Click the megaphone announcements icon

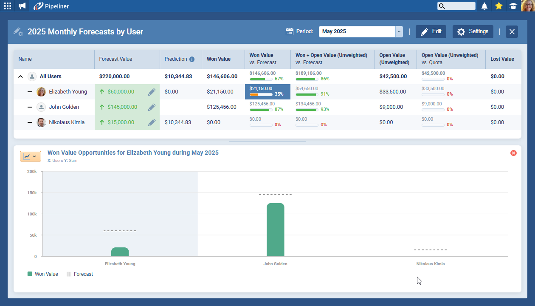point(22,6)
